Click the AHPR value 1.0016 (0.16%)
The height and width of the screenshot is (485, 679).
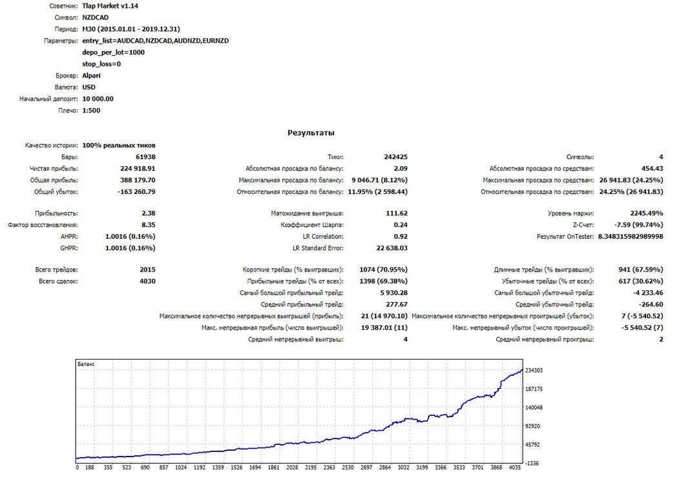click(x=131, y=237)
